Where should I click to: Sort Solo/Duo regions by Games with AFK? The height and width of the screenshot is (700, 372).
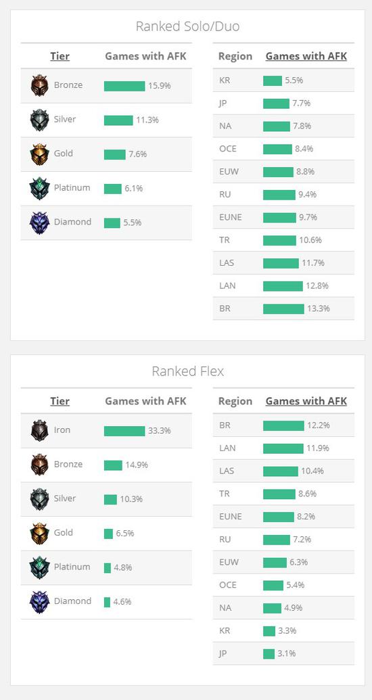306,56
